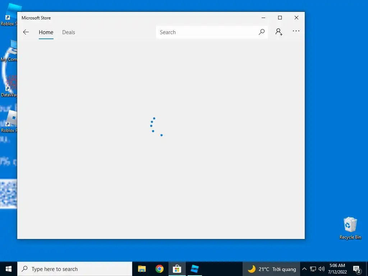Select the Roblox P desktop shortcut
This screenshot has height=276, width=368.
pos(9,121)
